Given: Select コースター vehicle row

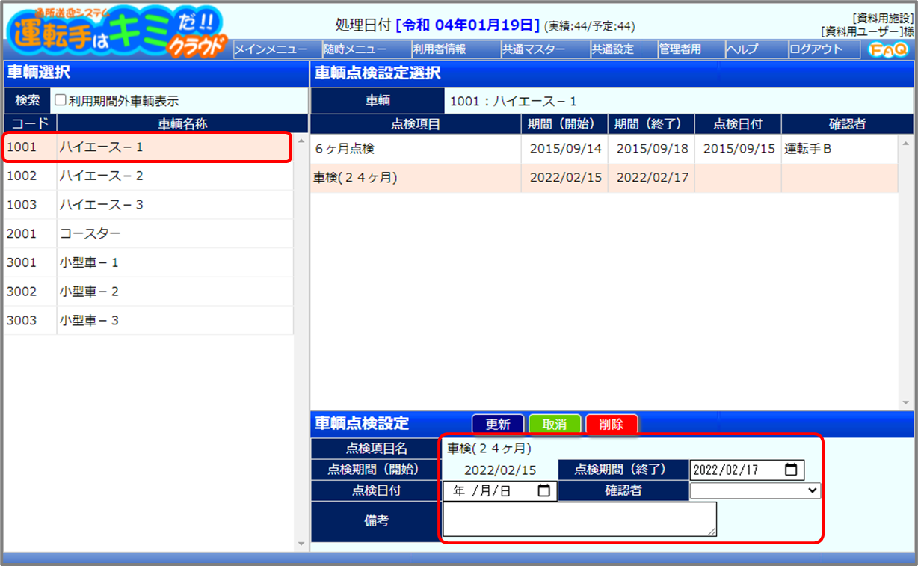Looking at the screenshot, I should [x=148, y=234].
